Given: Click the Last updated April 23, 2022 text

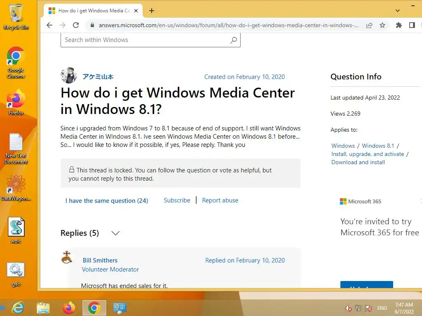Looking at the screenshot, I should tap(365, 98).
